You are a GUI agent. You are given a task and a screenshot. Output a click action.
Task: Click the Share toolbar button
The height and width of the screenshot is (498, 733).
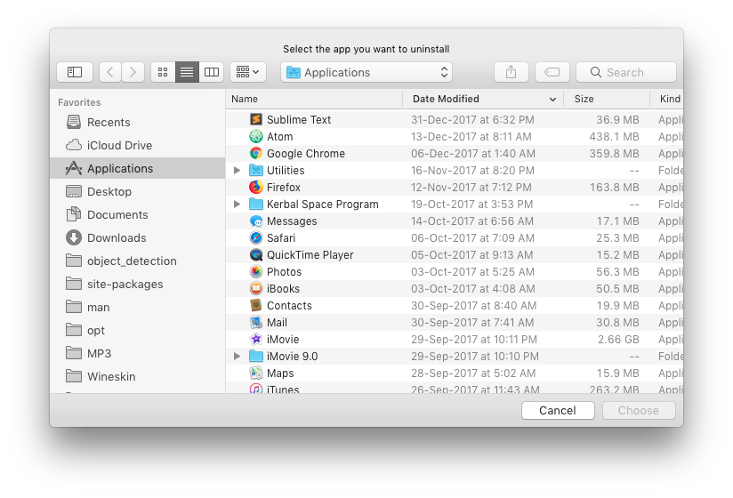coord(511,72)
